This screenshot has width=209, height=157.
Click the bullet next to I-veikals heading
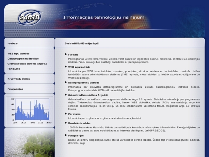click(65, 54)
